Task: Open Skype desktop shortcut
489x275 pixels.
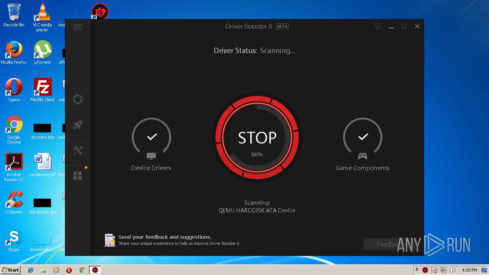Action: [14, 240]
